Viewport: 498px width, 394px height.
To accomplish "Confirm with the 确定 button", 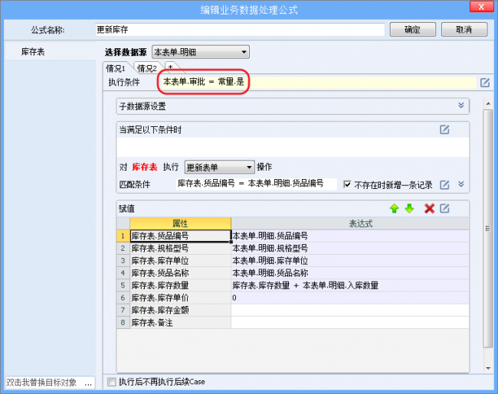I will pyautogui.click(x=412, y=30).
